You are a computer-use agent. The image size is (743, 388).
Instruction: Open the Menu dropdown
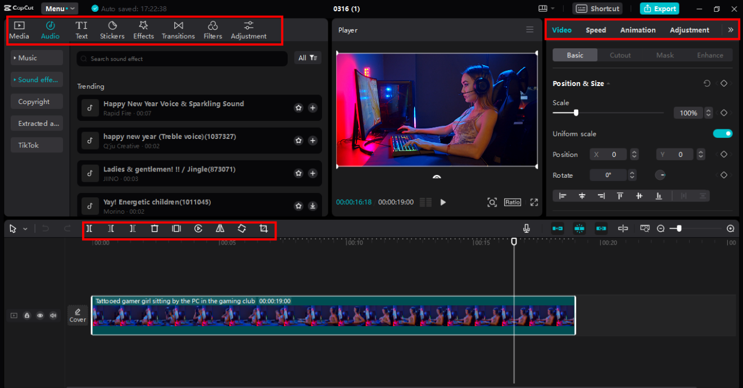tap(60, 8)
